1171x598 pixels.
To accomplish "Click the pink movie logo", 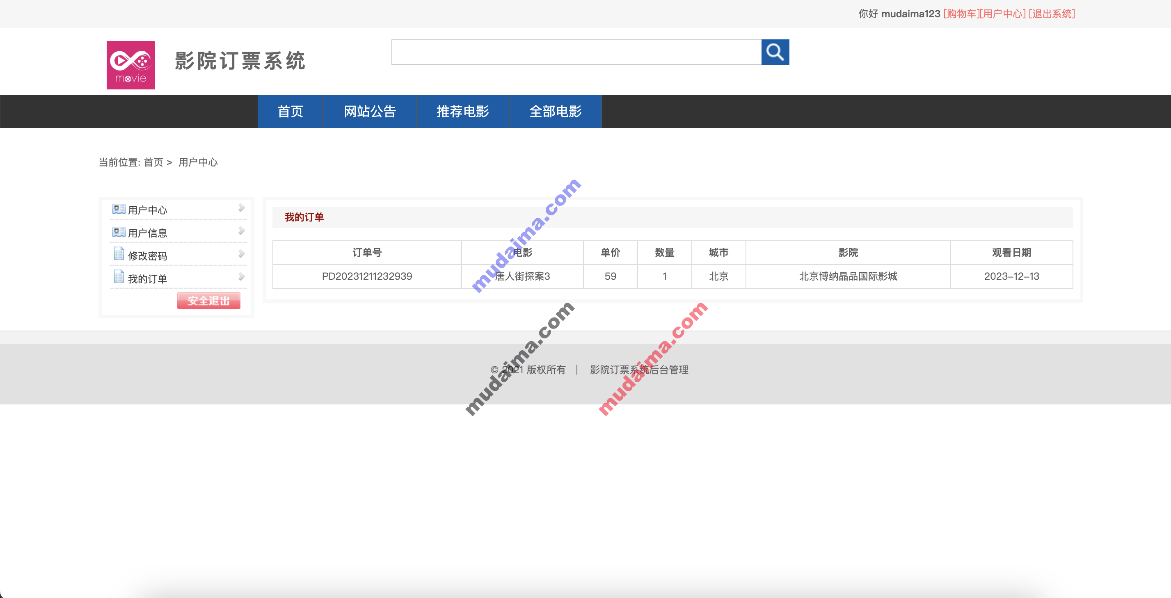I will (131, 65).
